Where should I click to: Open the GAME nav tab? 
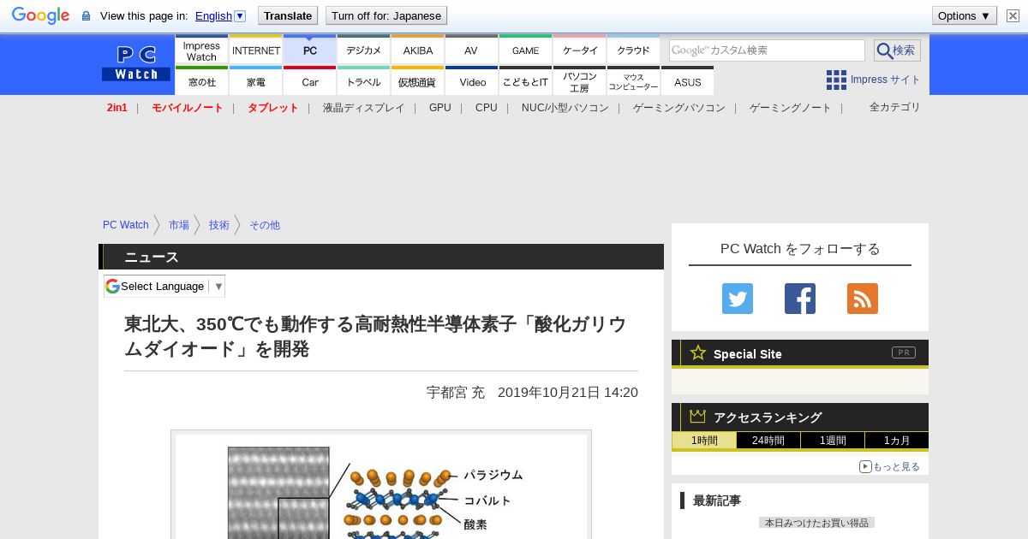pyautogui.click(x=525, y=50)
